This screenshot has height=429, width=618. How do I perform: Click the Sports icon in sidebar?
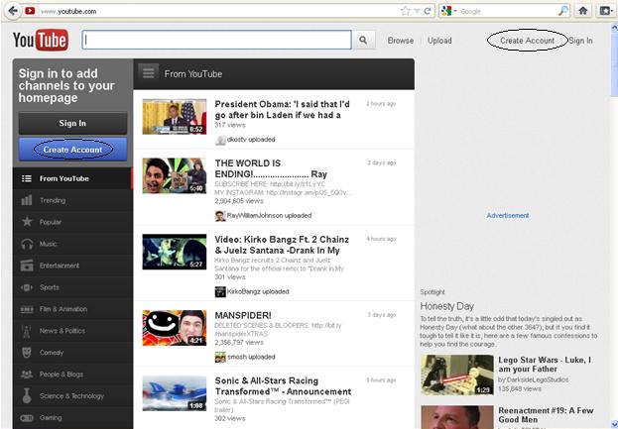pos(27,287)
